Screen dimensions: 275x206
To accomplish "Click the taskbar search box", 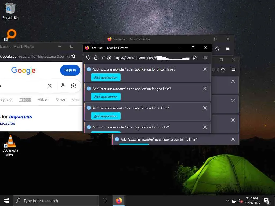I will pyautogui.click(x=56, y=201).
